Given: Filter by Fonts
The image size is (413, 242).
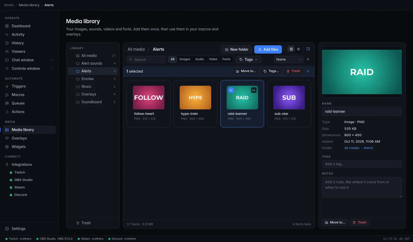Looking at the screenshot, I should click(226, 59).
